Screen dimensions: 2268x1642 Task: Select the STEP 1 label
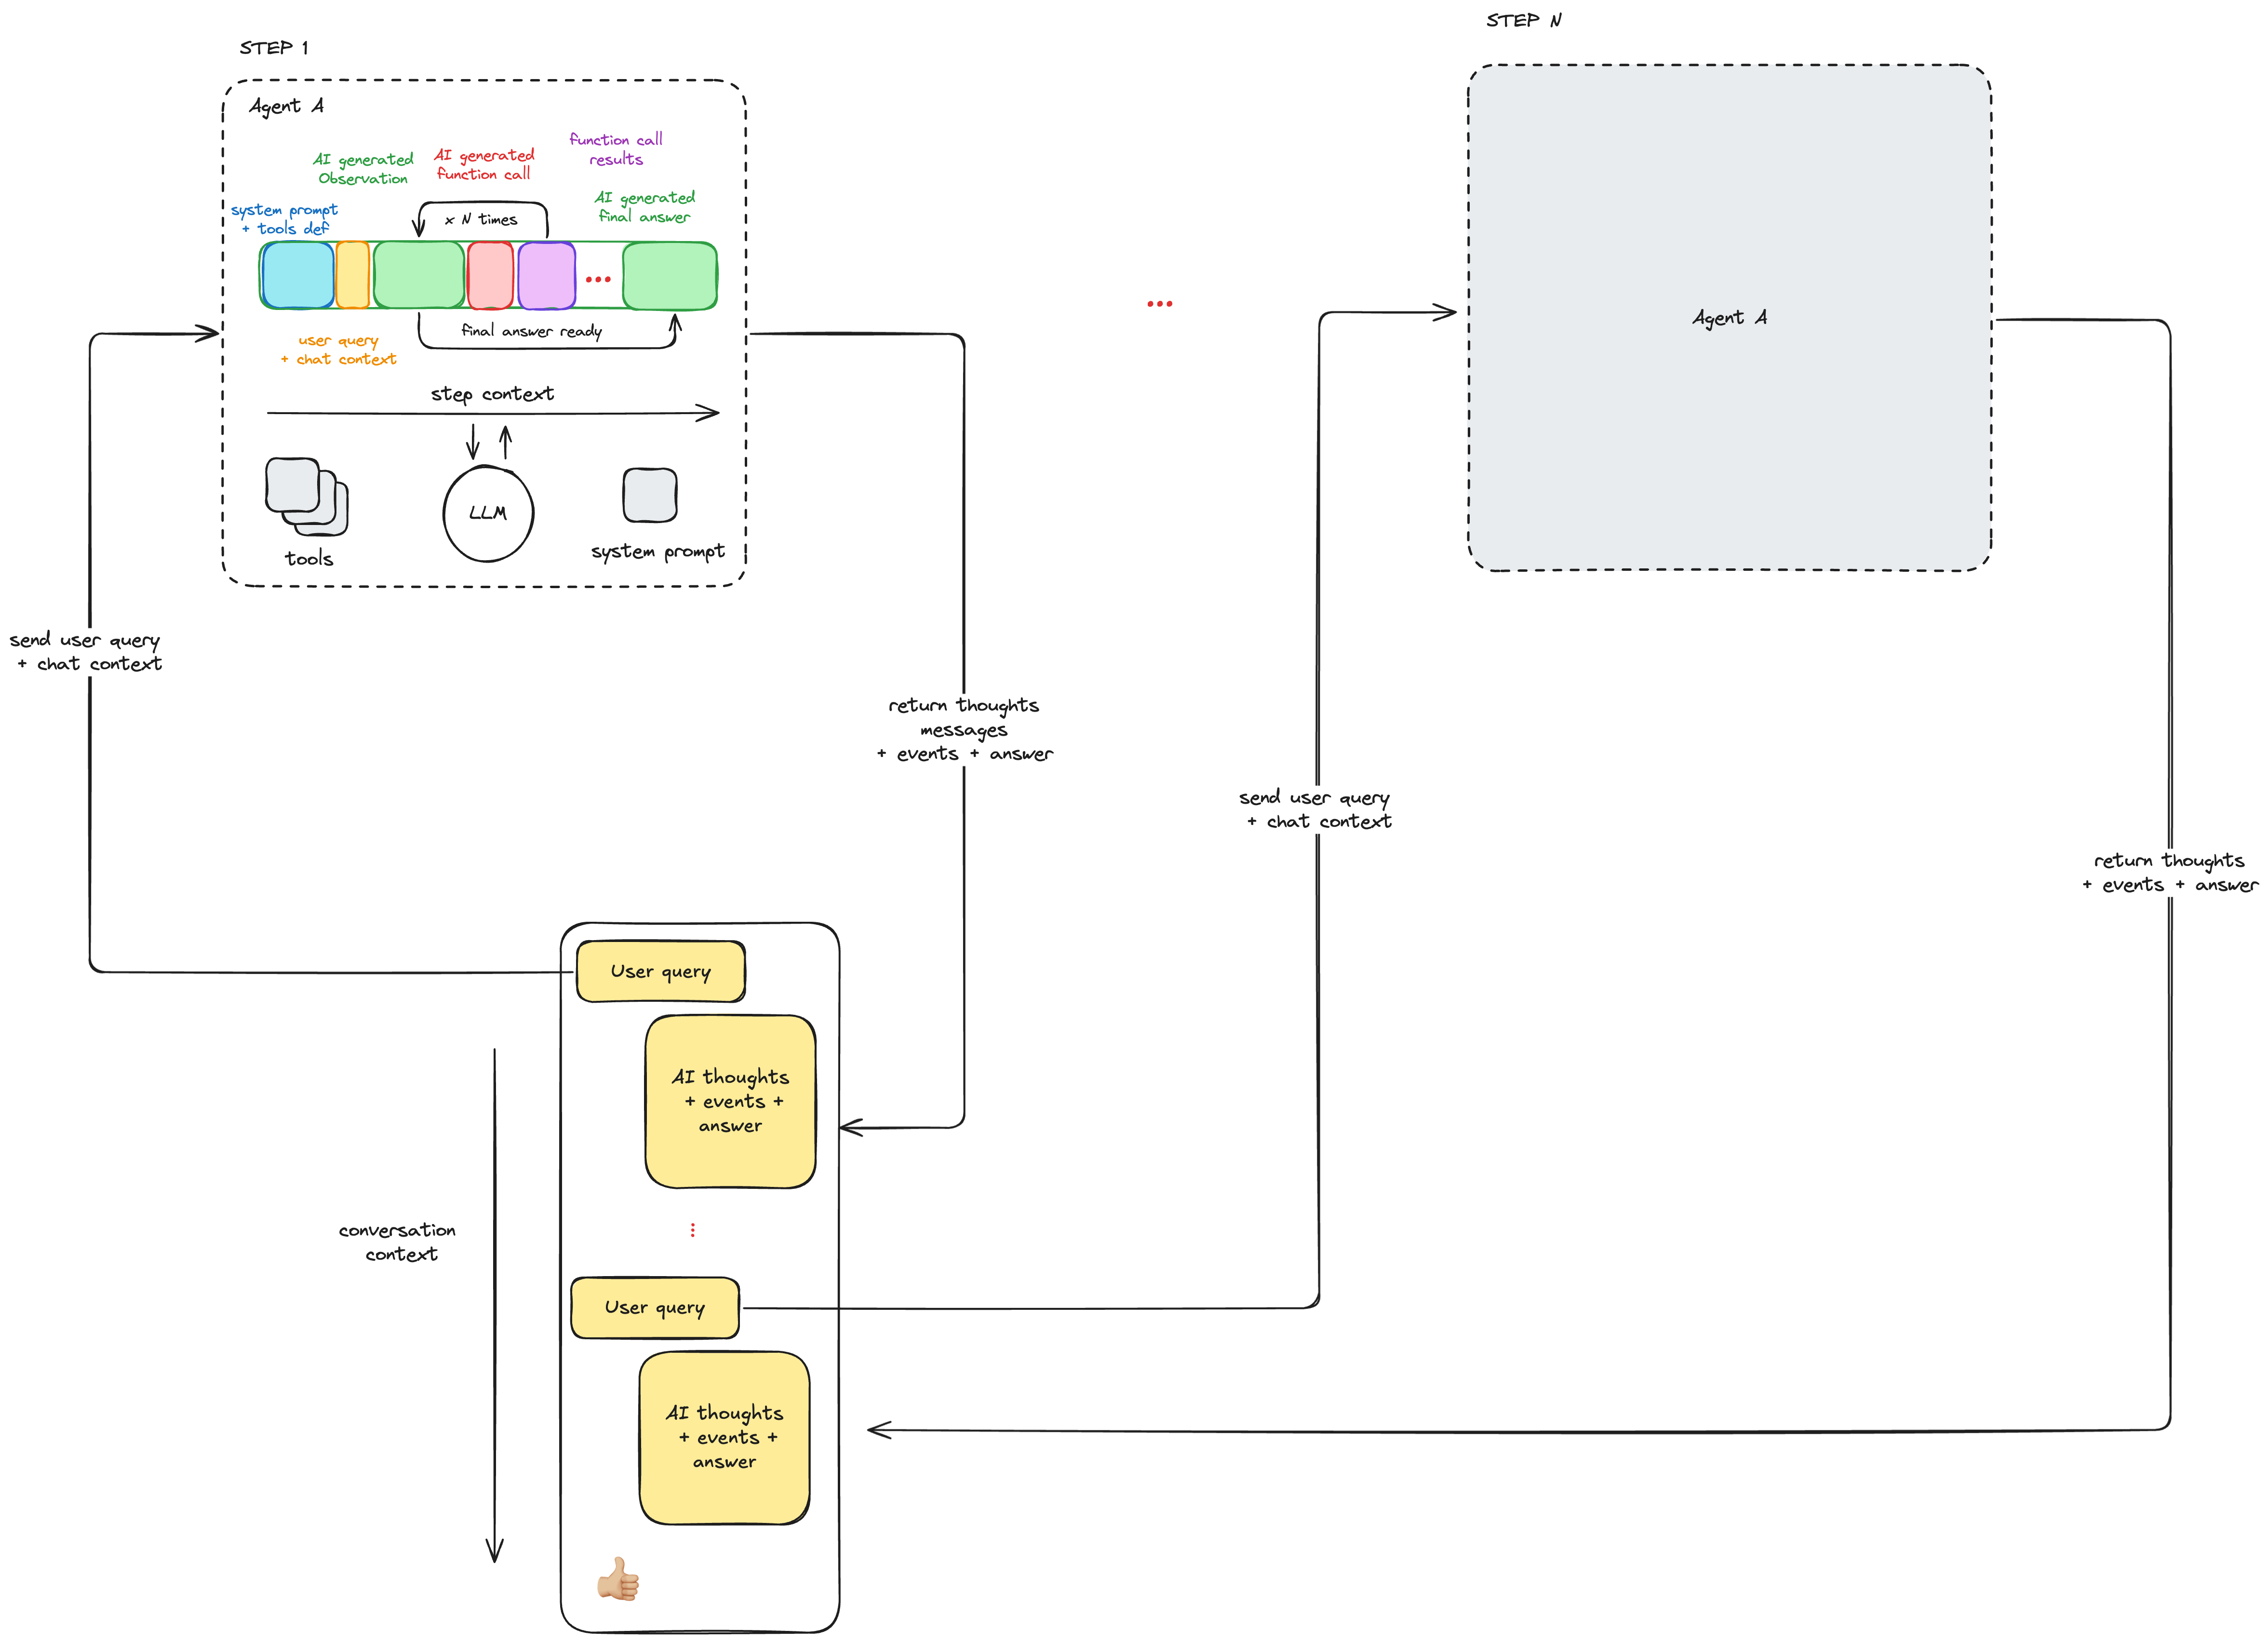click(274, 48)
